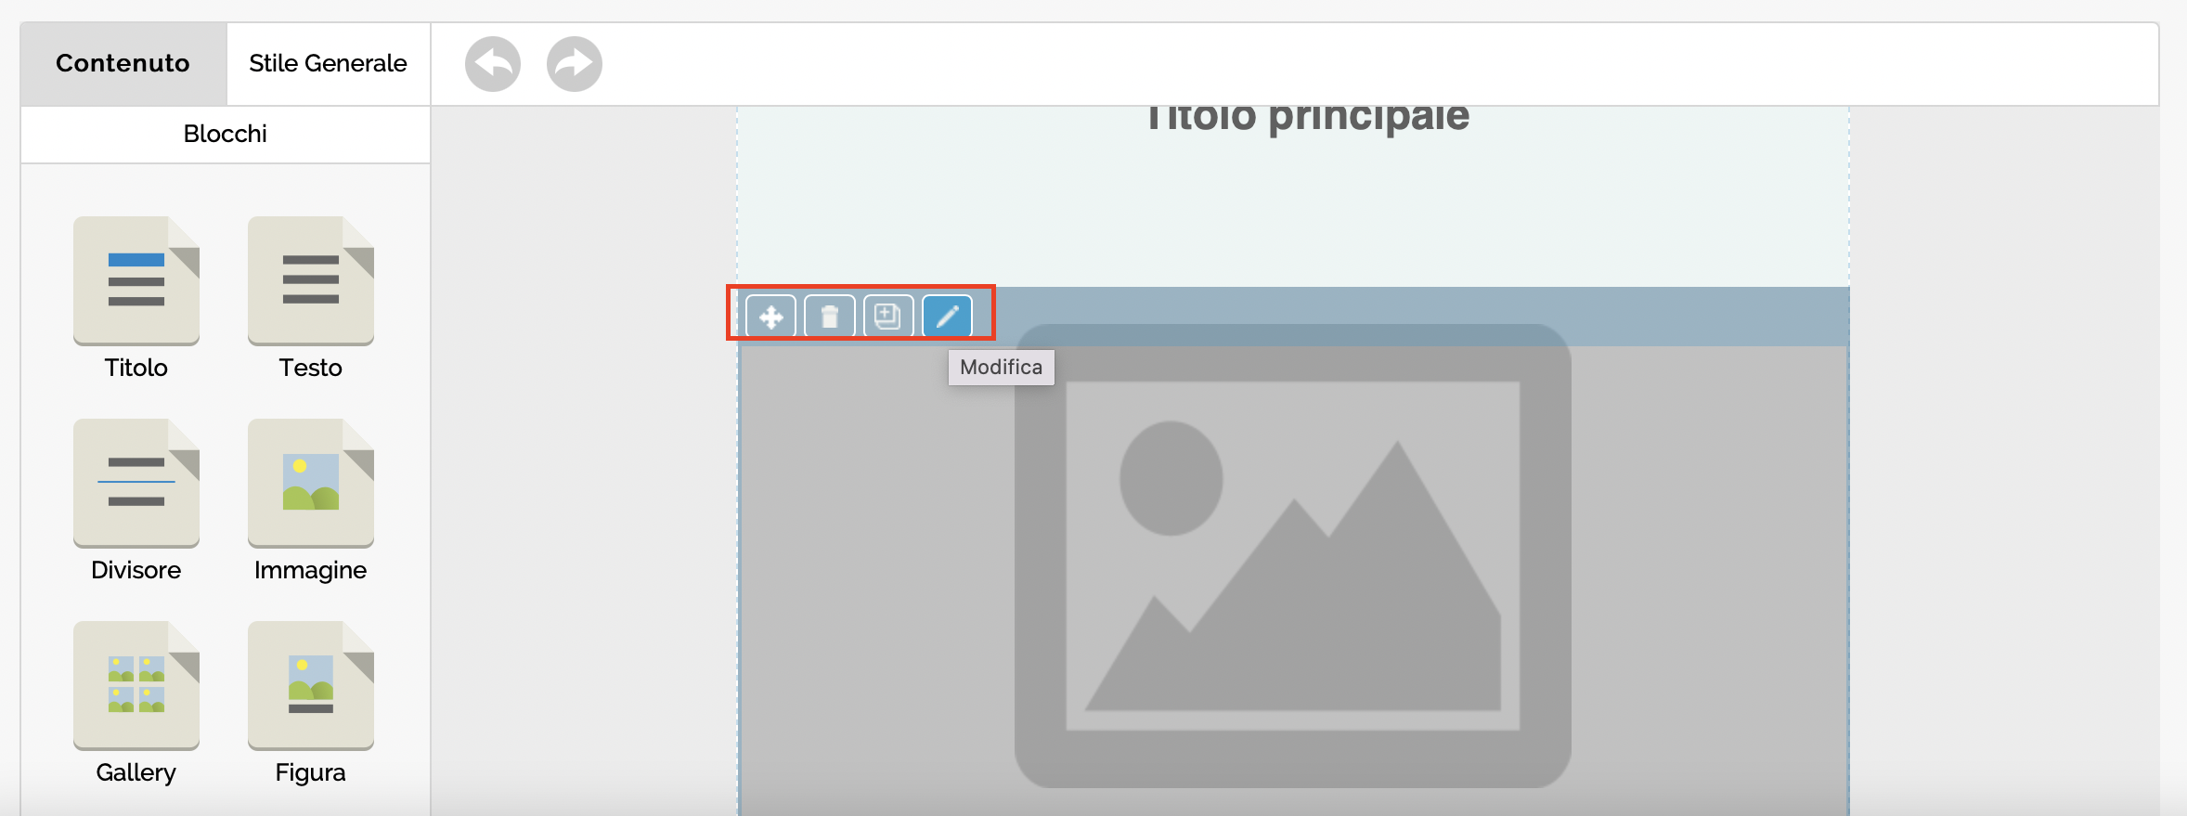Click the Modifica tooltip label
This screenshot has height=816, width=2187.
1001,367
